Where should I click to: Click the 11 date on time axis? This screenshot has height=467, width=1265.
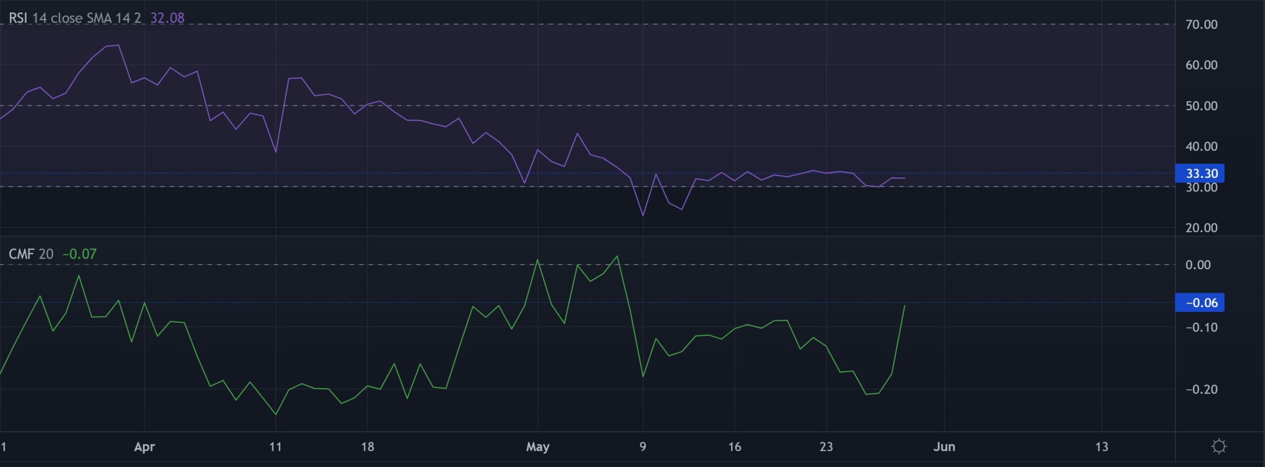click(x=275, y=447)
